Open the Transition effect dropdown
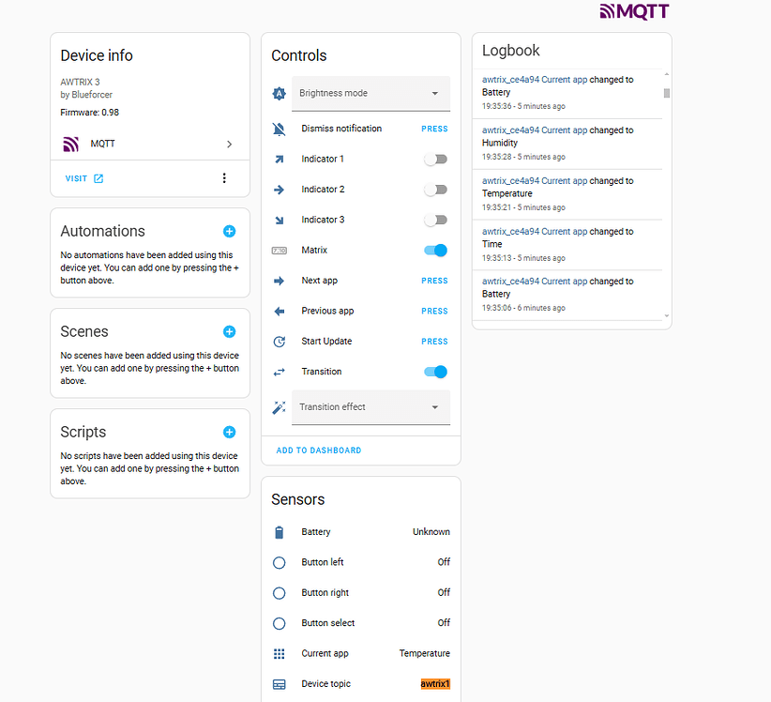Image resolution: width=771 pixels, height=702 pixels. point(370,407)
